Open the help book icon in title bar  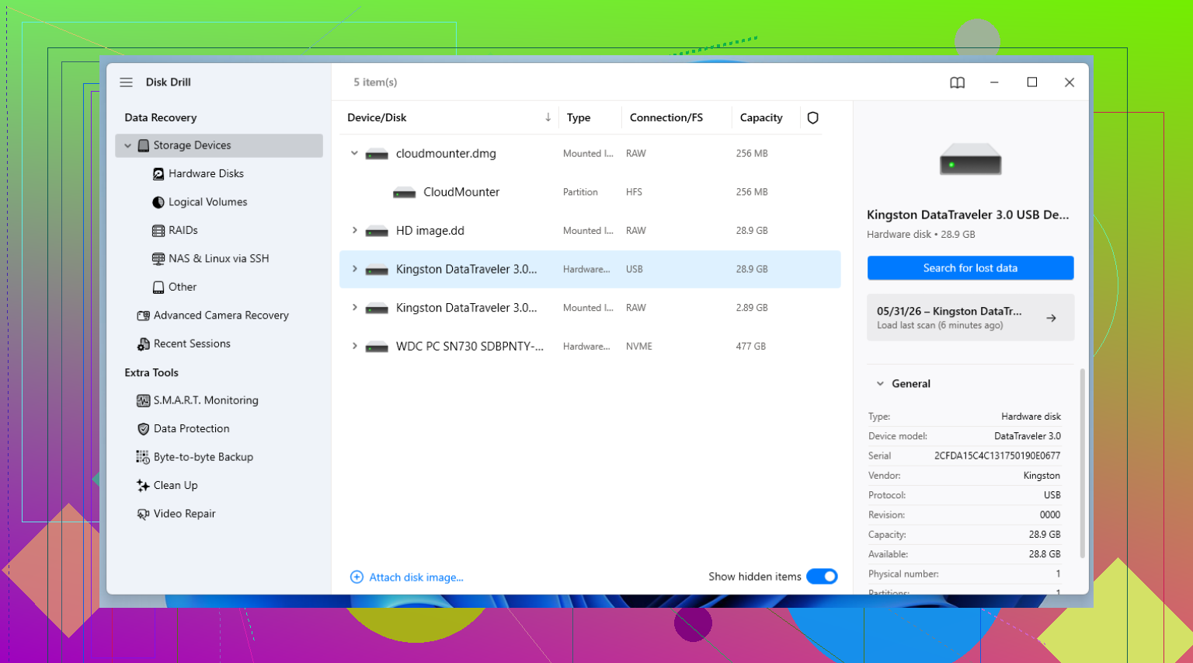pos(957,82)
